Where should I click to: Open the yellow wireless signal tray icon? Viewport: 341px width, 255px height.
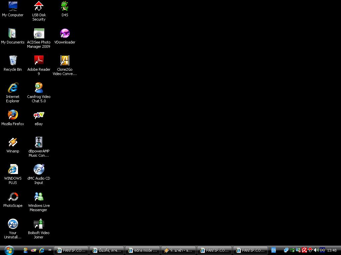tap(322, 250)
